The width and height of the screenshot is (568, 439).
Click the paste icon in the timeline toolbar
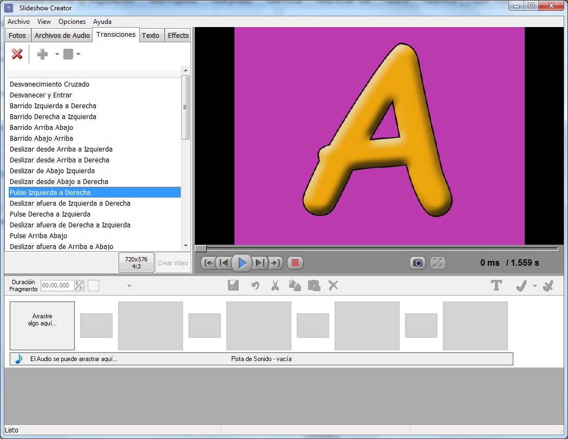coord(314,285)
